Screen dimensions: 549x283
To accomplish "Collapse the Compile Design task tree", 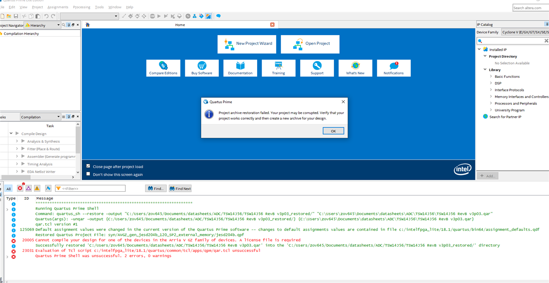I will point(11,133).
